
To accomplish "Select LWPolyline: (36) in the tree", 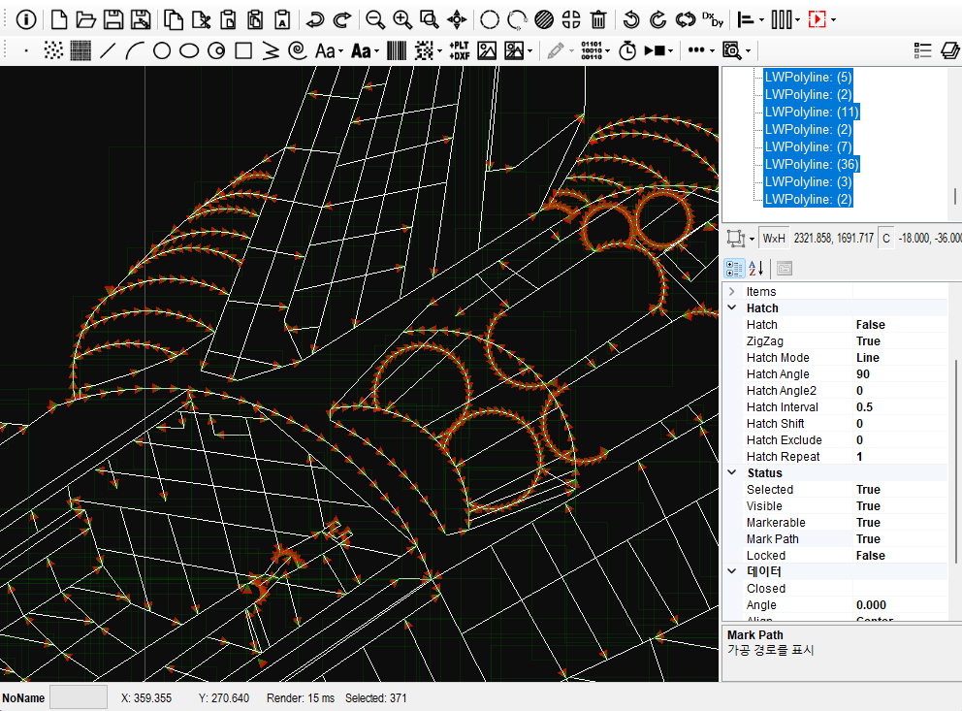I will 812,164.
